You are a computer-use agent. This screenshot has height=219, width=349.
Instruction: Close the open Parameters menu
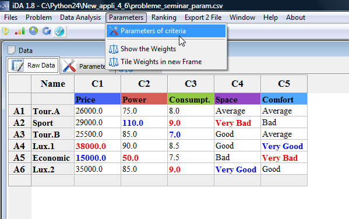126,17
